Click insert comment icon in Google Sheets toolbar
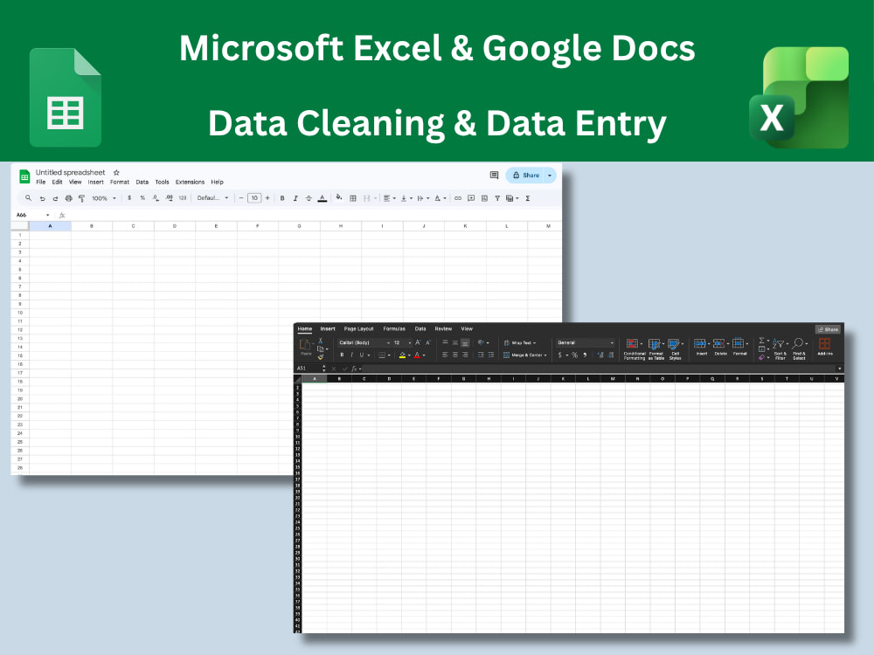The height and width of the screenshot is (655, 874). (x=471, y=198)
